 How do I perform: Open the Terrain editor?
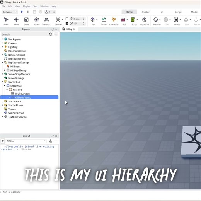(x=104, y=21)
